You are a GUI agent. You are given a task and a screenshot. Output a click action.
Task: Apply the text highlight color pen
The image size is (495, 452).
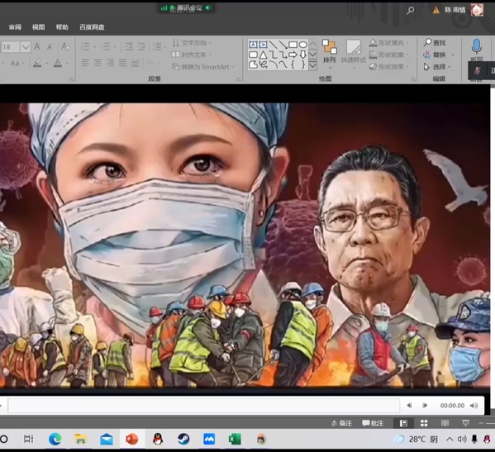tap(37, 63)
